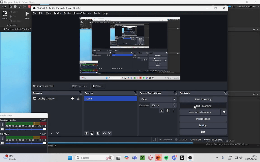Click the Start Streaming button

pos(203,99)
